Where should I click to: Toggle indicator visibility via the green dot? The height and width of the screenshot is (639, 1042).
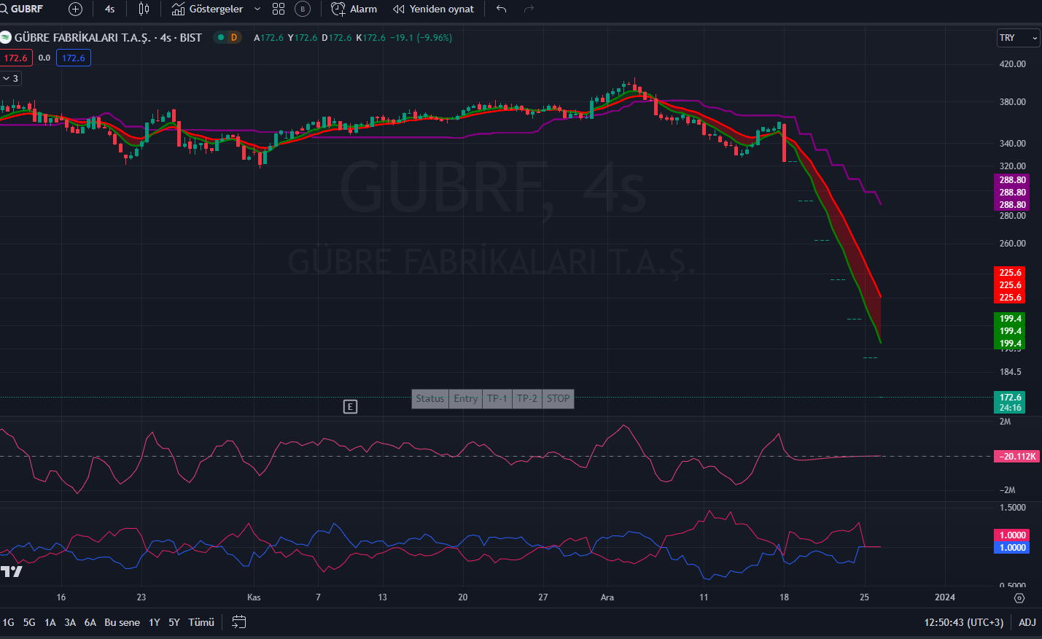click(x=219, y=37)
